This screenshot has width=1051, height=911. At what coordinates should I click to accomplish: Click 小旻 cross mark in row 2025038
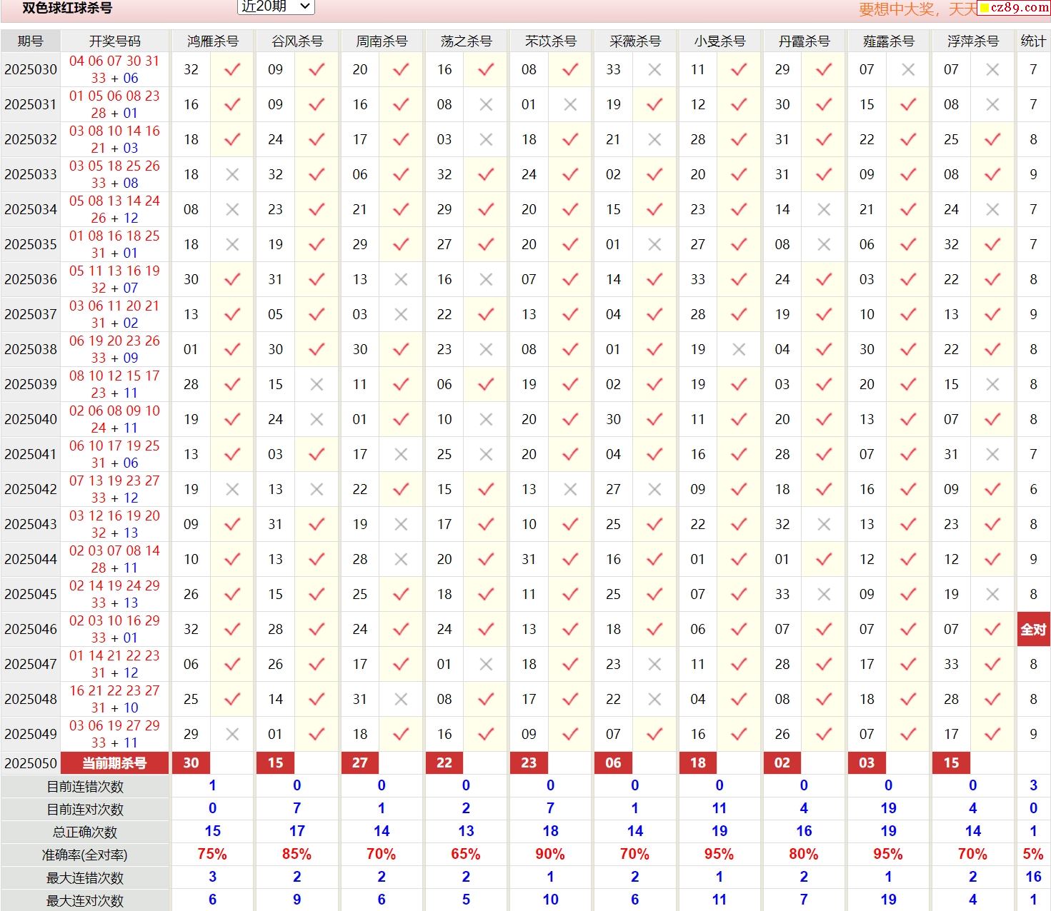click(739, 349)
